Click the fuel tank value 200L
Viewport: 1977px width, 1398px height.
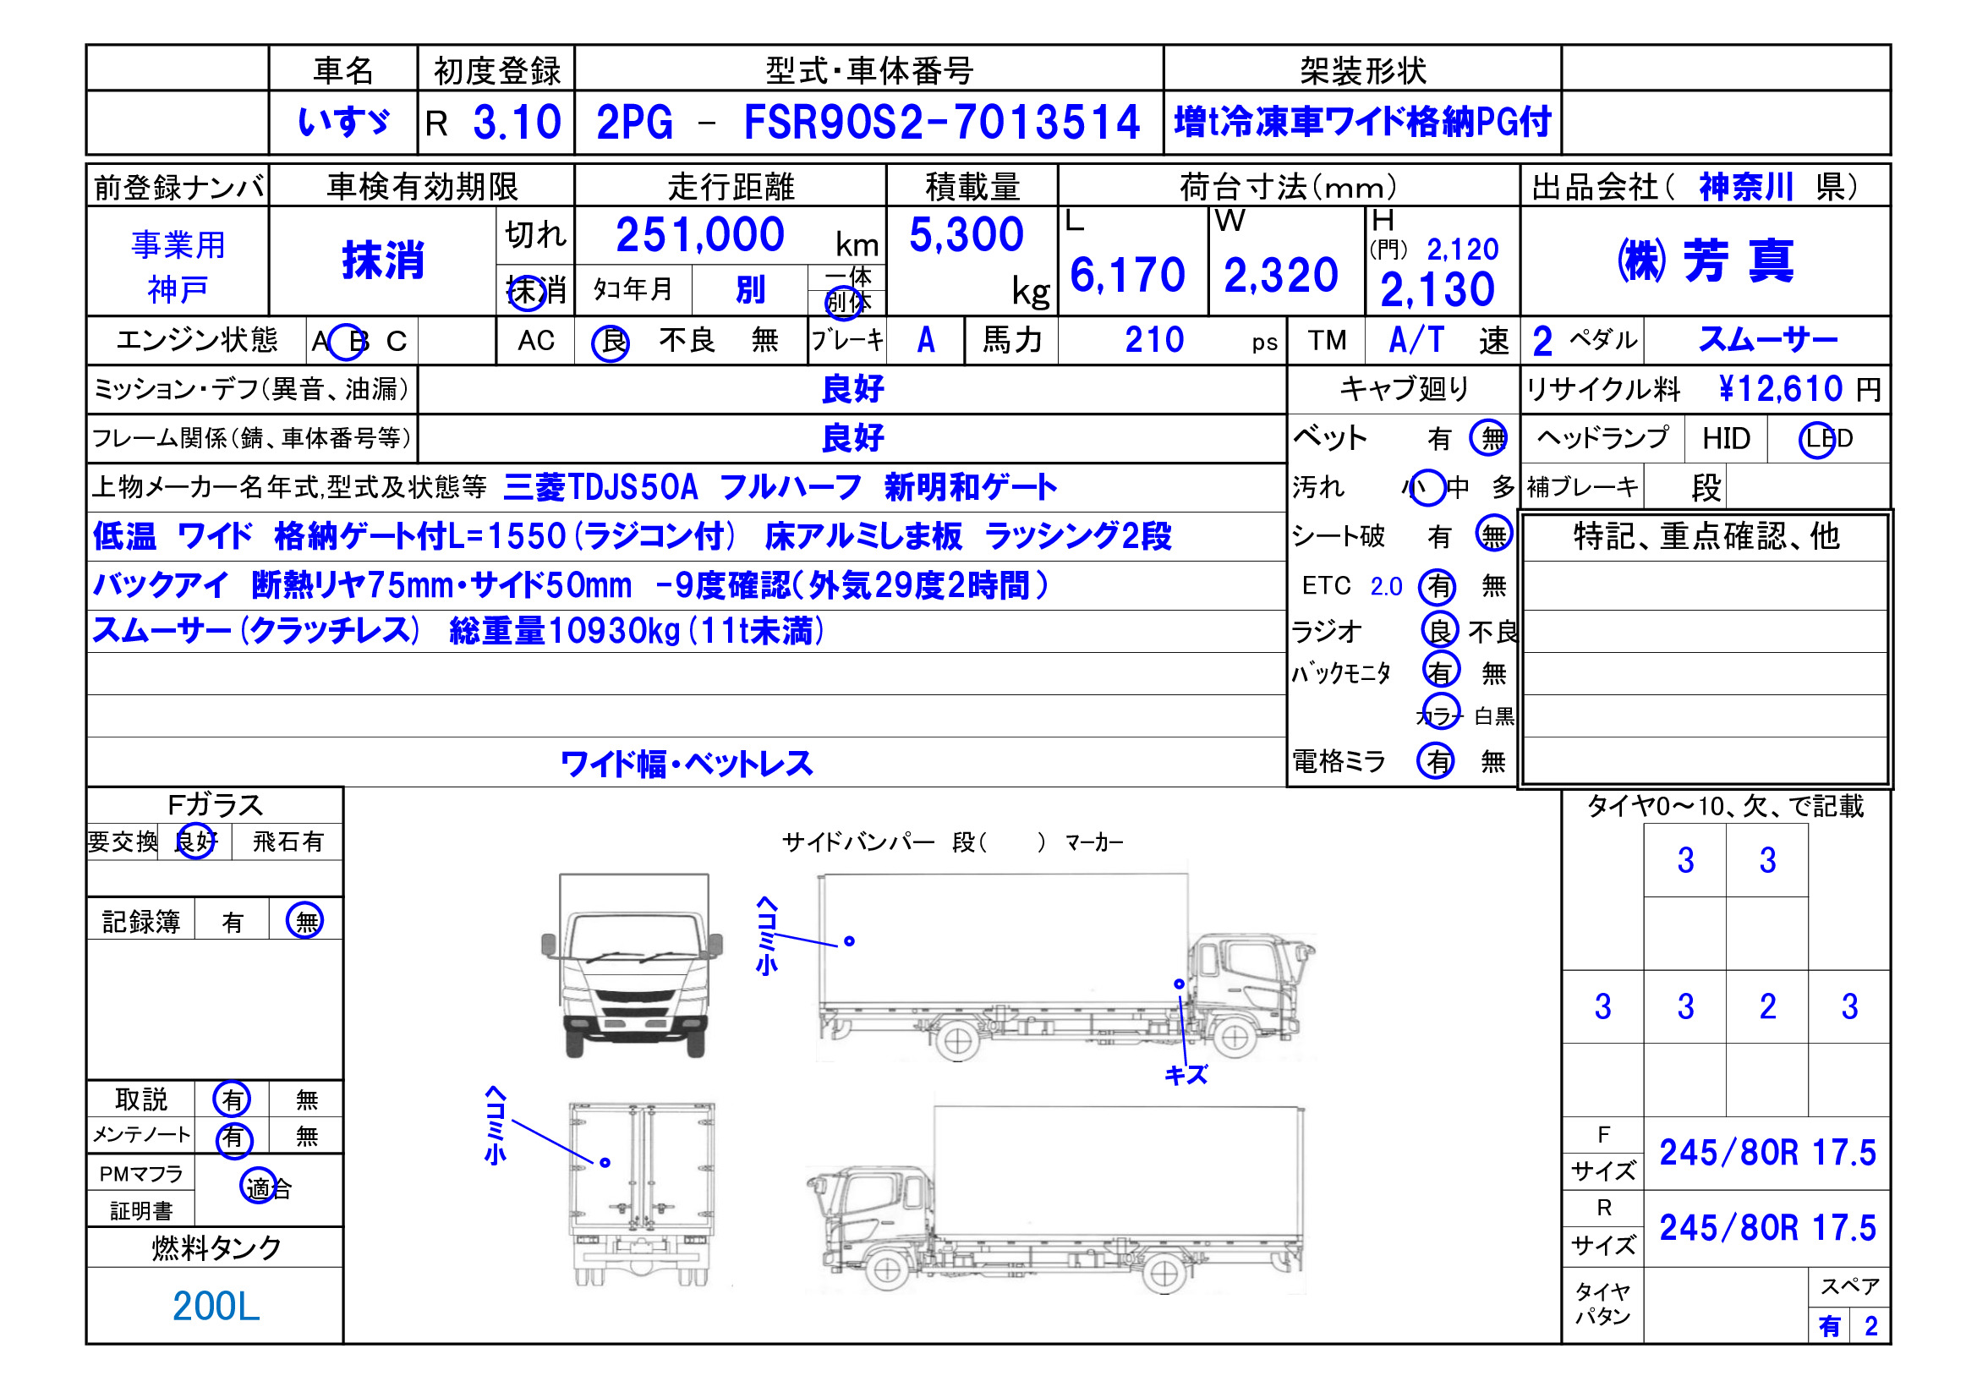point(216,1307)
